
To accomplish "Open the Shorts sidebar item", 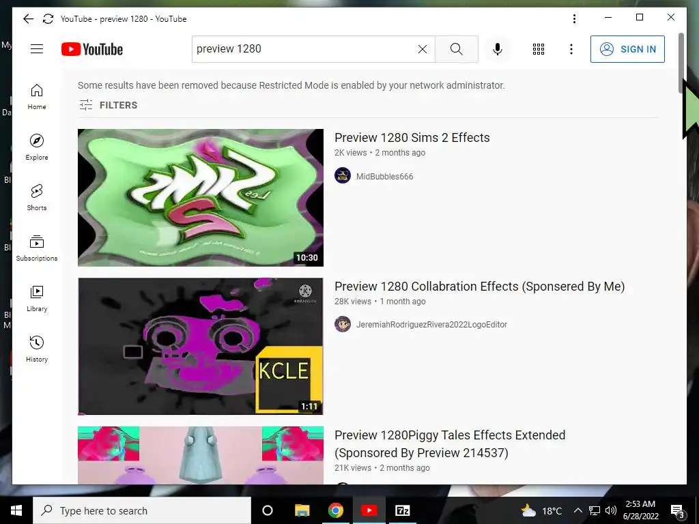I will [37, 198].
